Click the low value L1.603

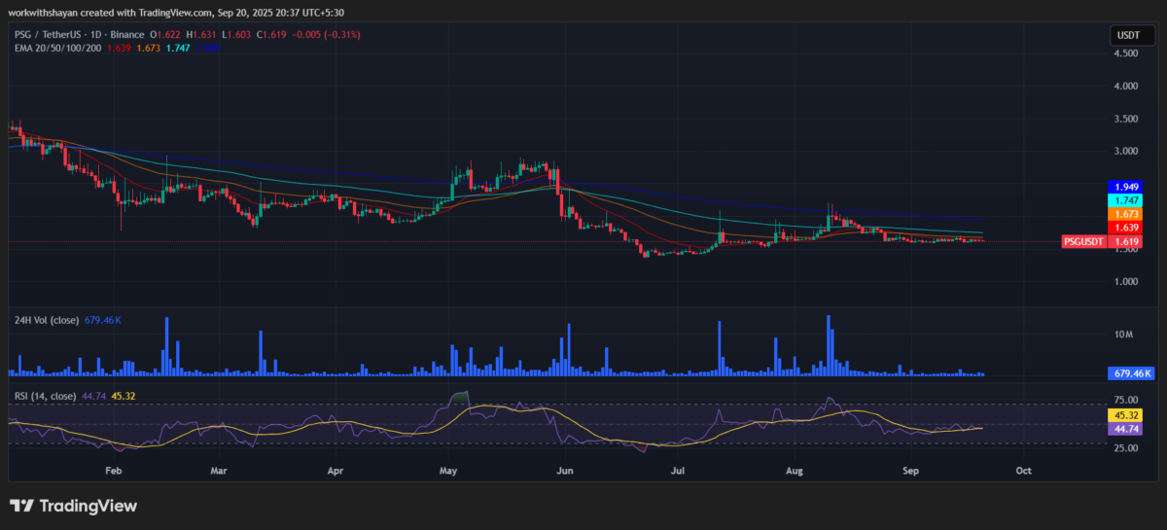point(236,34)
